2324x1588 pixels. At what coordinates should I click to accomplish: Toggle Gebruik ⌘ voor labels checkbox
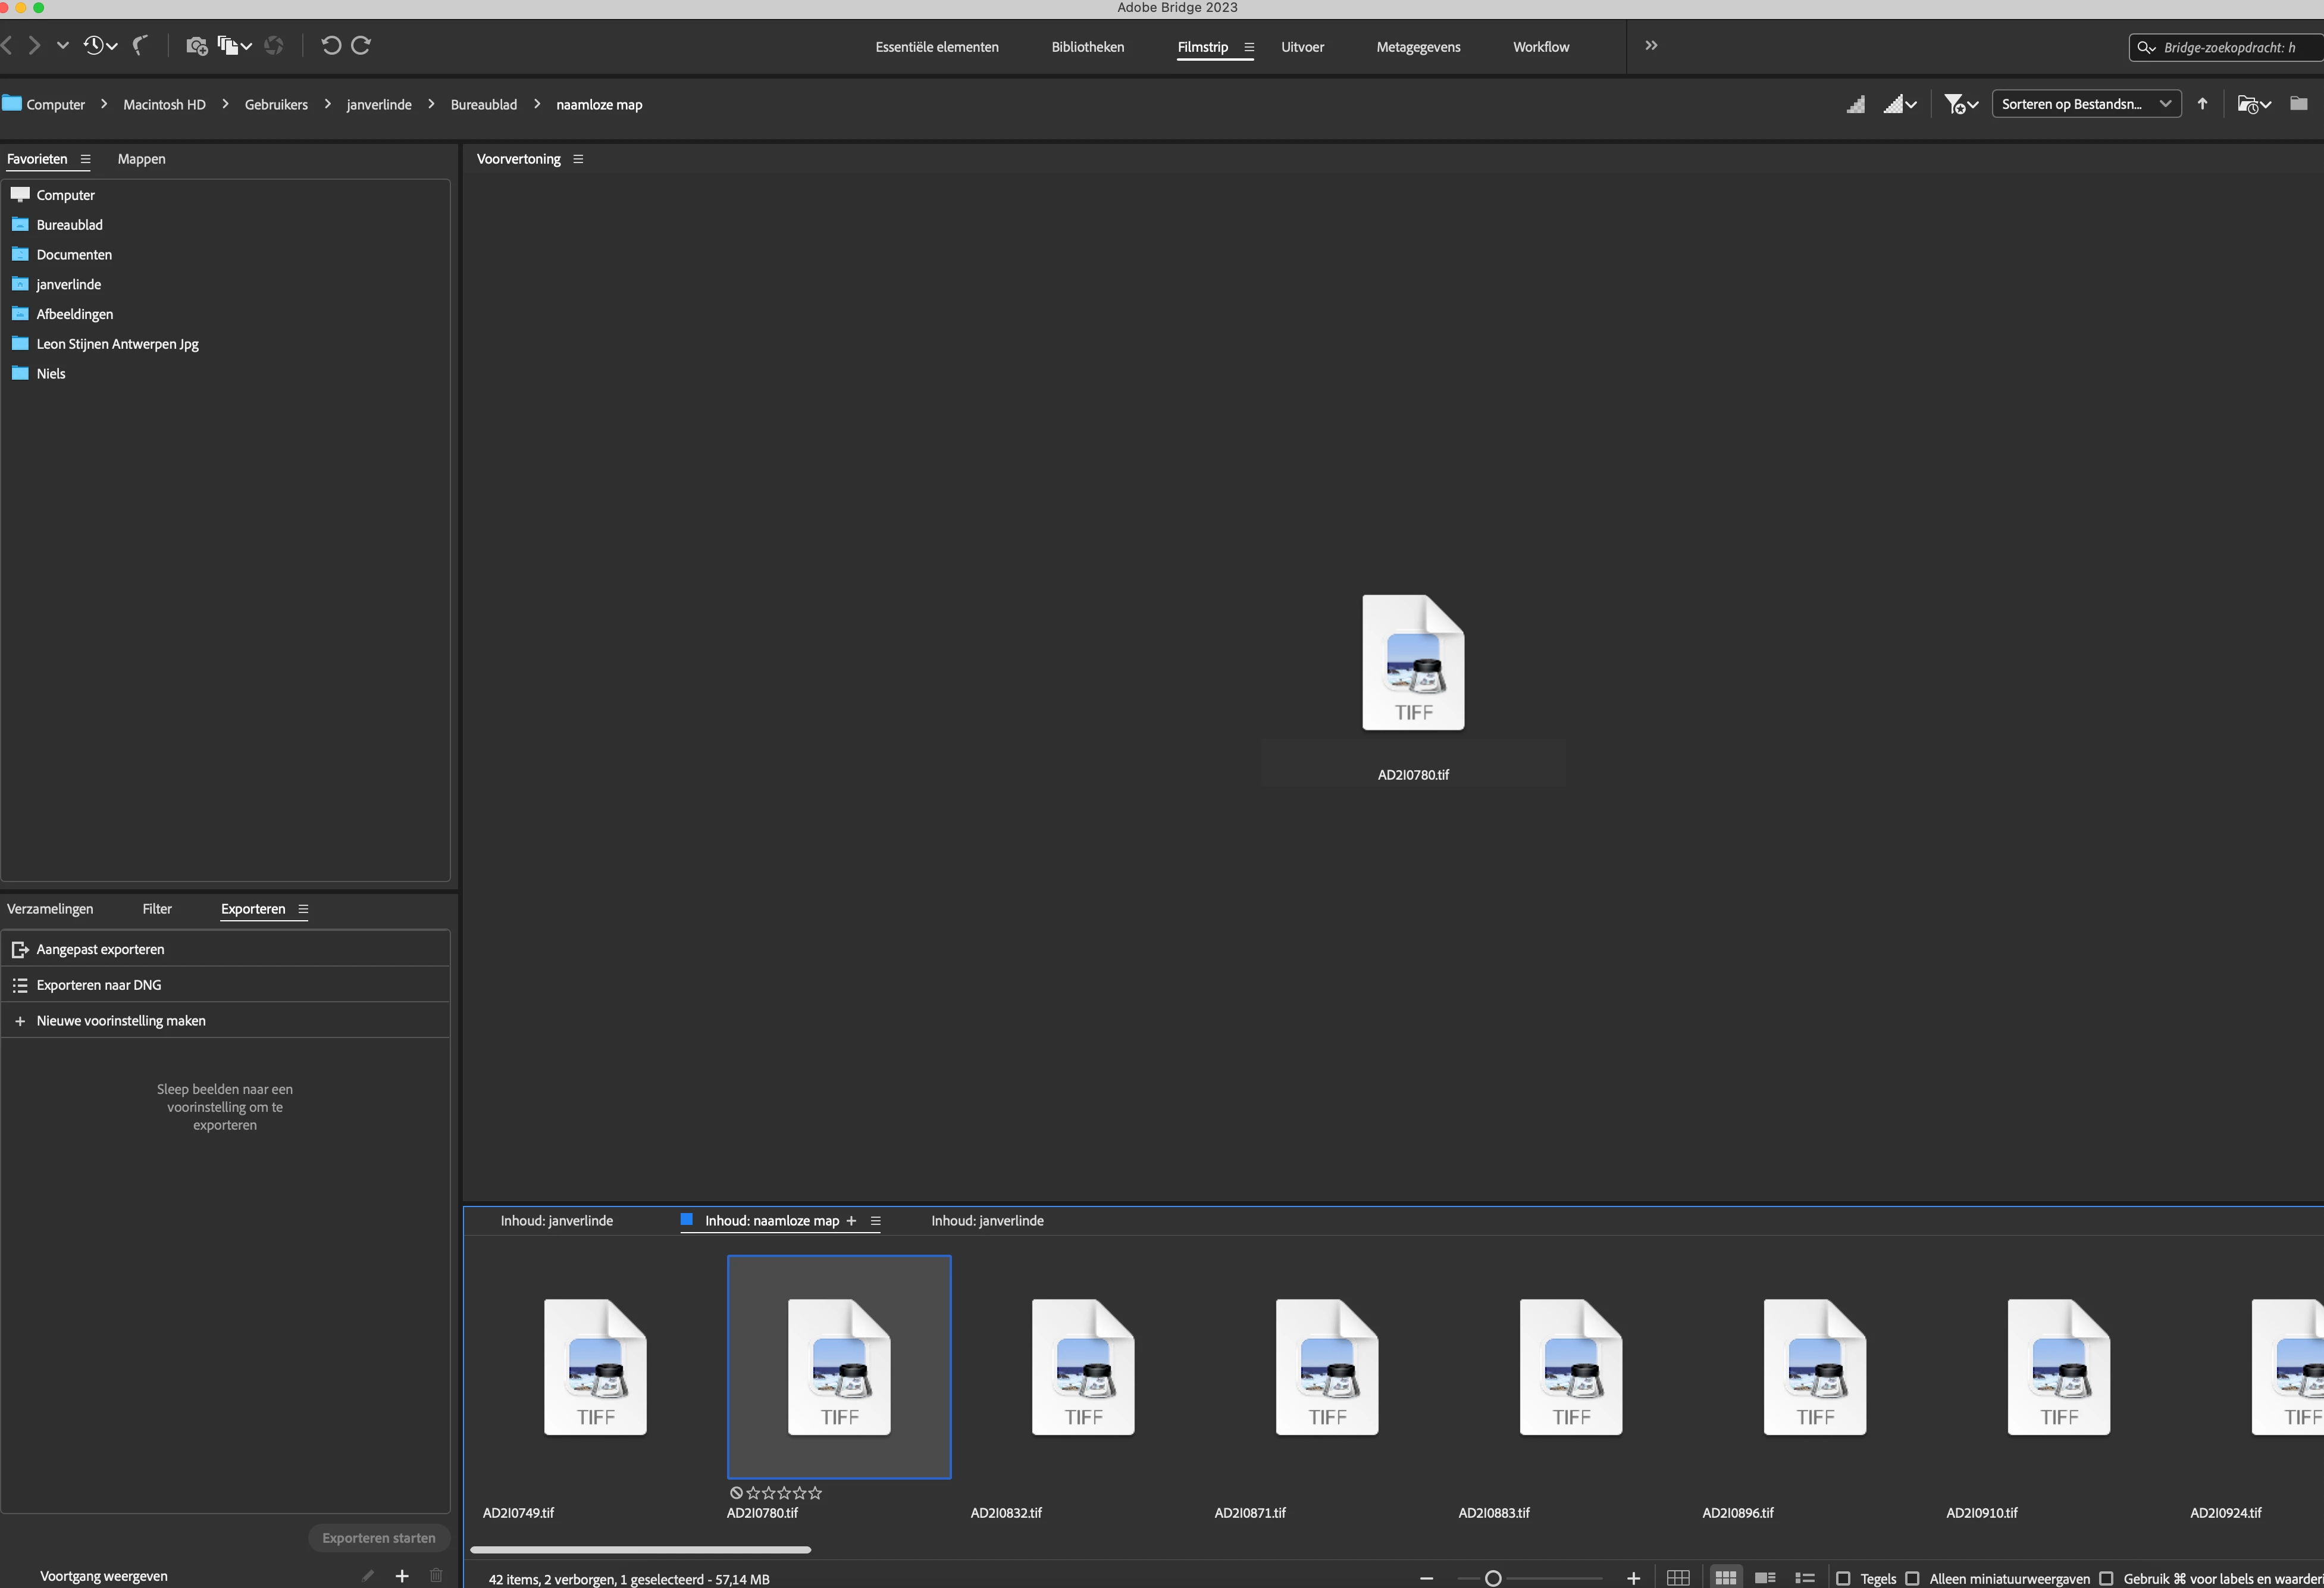click(2106, 1578)
